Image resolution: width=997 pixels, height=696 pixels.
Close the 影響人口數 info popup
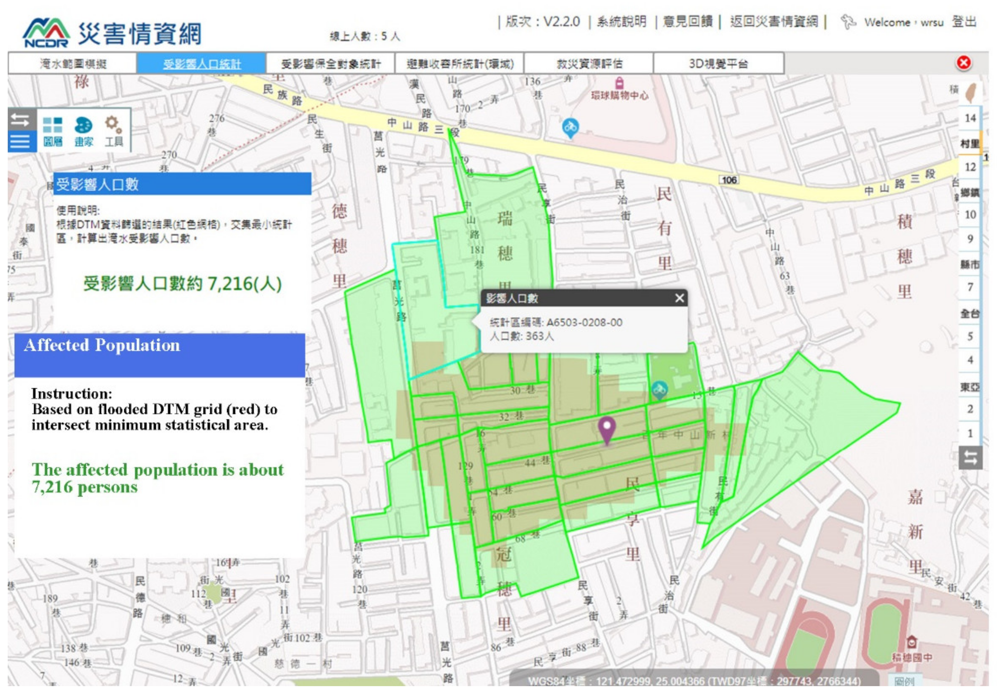[679, 298]
